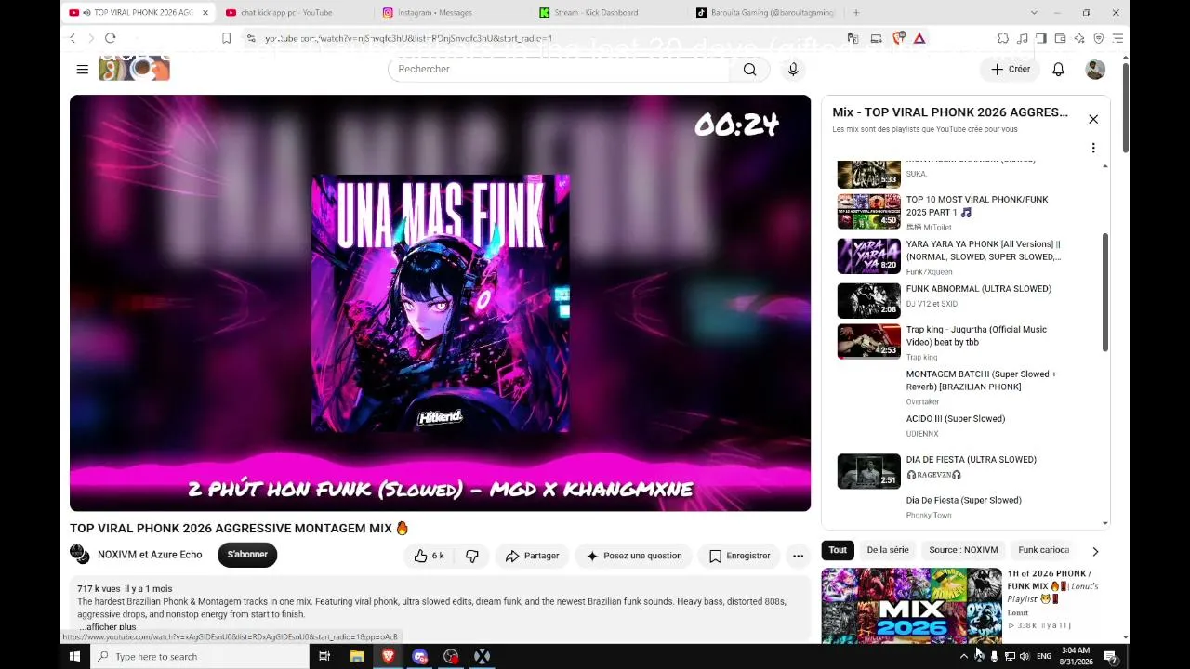Switch to Barouita Gaming TikTok tab
This screenshot has width=1190, height=669.
(x=765, y=13)
